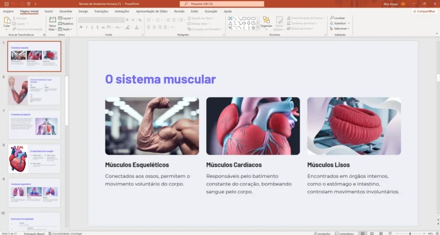This screenshot has height=235, width=440.
Task: Toggle underline formatting (S)
Action: click(92, 27)
